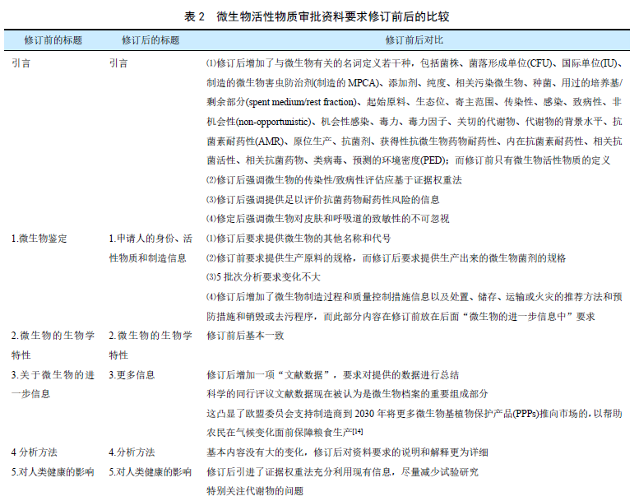
Task: Click '⑶5 批次分析要求变化不大'
Action: [263, 277]
